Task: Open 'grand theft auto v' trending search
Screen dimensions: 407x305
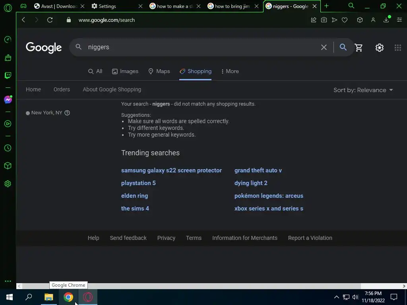Action: pyautogui.click(x=258, y=170)
